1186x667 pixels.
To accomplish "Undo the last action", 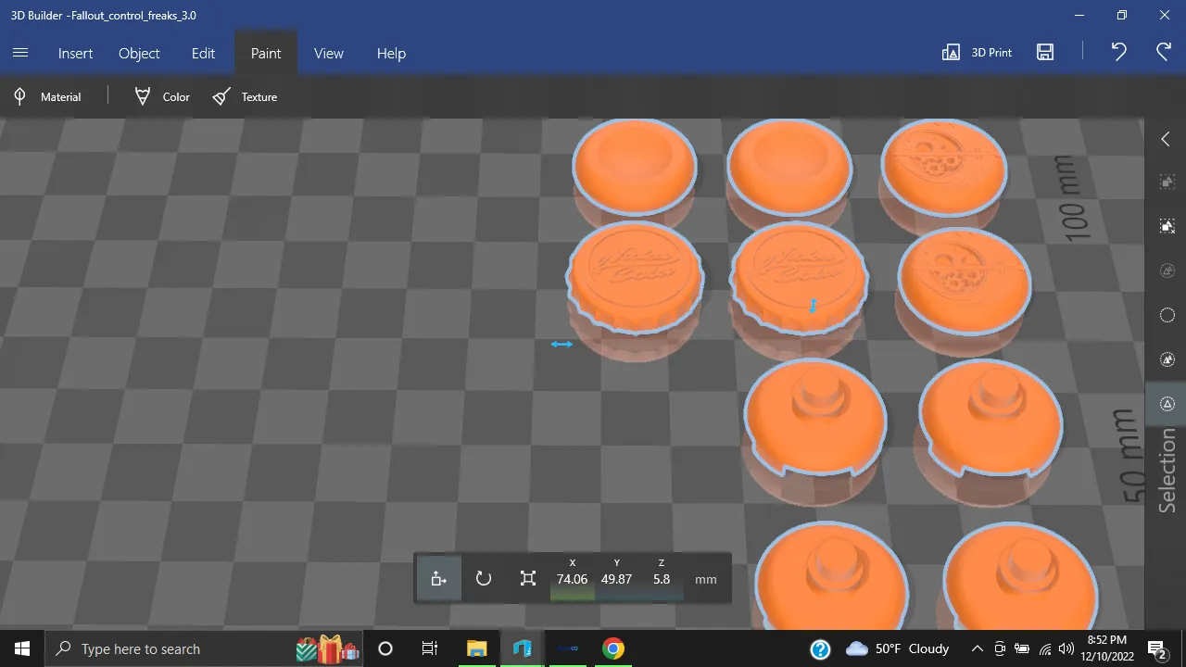I will pyautogui.click(x=1118, y=53).
